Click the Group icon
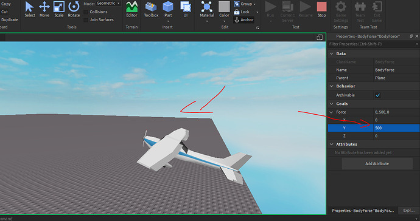Screen dimensions: 420x221 pyautogui.click(x=237, y=4)
